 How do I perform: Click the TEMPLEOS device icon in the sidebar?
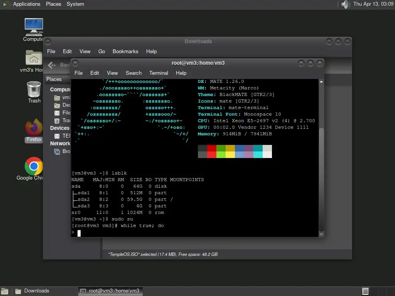coord(57,136)
